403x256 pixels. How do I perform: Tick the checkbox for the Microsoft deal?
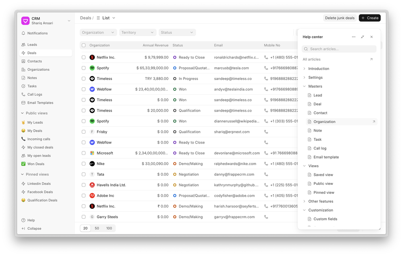pyautogui.click(x=83, y=153)
